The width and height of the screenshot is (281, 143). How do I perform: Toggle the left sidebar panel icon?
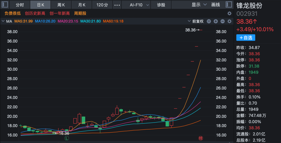tap(5, 5)
